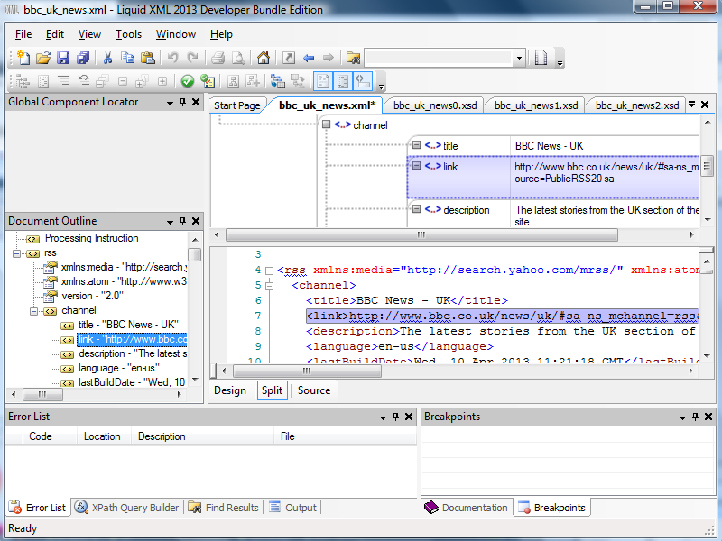Screen dimensions: 722x541
Task: Show the Documentation panel tab
Action: [x=467, y=508]
